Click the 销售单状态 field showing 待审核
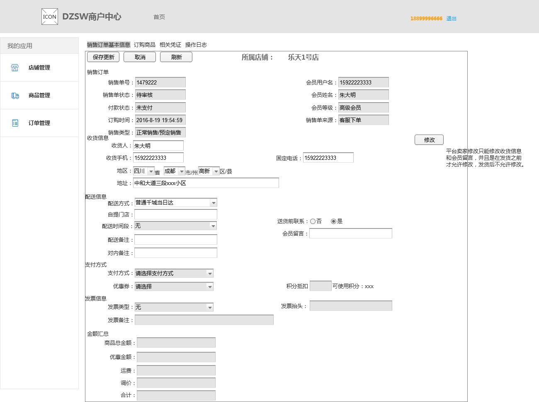Viewport: 539px width, 402px height. tap(160, 95)
